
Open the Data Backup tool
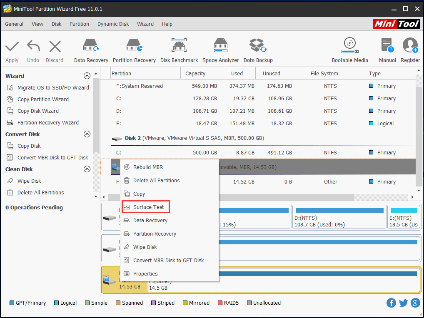[258, 49]
